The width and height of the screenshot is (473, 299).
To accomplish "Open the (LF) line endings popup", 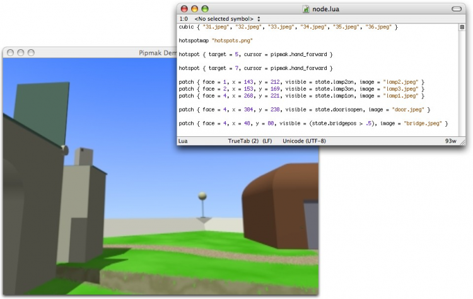I will point(267,141).
